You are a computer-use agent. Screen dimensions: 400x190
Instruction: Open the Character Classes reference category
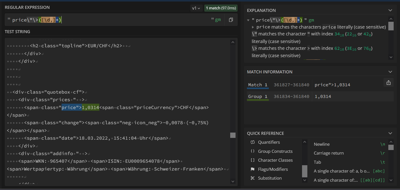[275, 160]
